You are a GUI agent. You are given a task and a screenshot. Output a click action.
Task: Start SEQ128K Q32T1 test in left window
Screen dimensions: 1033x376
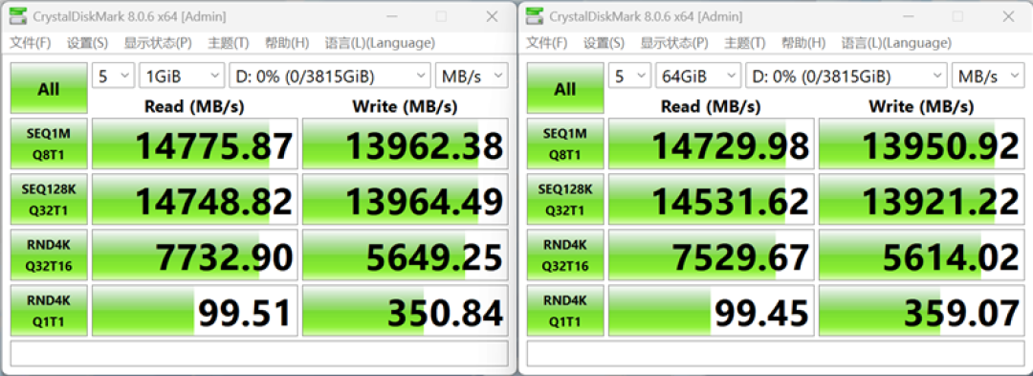pos(49,199)
